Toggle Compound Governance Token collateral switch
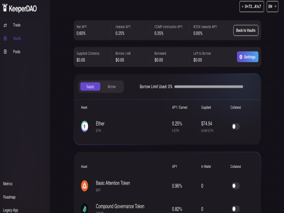The image size is (284, 213). 235,209
